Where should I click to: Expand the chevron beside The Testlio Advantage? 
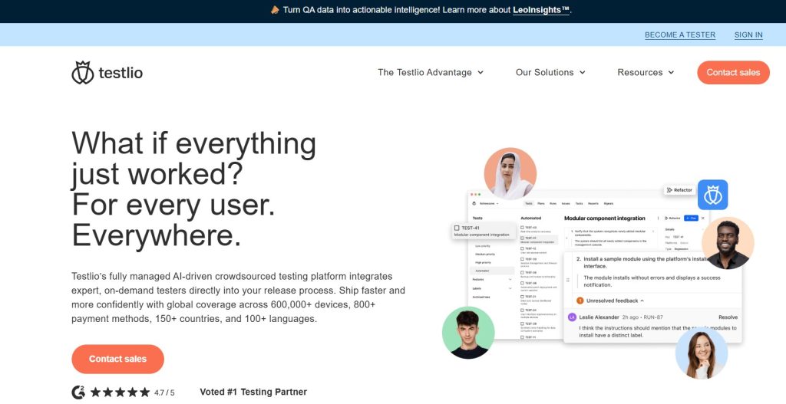point(481,72)
